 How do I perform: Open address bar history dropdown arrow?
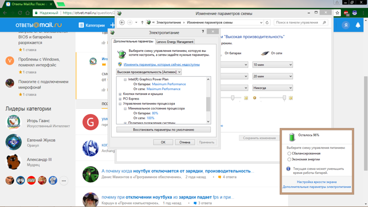pos(261,23)
